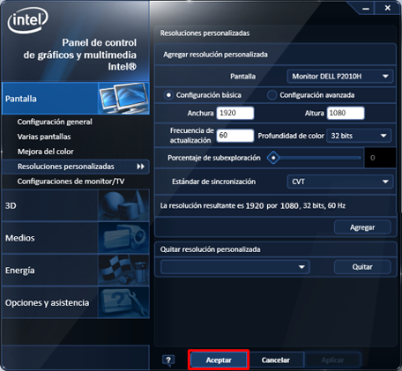Click the Anchura input field
Image resolution: width=402 pixels, height=371 pixels.
click(x=235, y=113)
